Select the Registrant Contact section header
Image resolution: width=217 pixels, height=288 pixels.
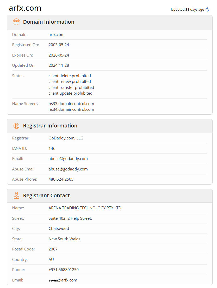click(46, 195)
